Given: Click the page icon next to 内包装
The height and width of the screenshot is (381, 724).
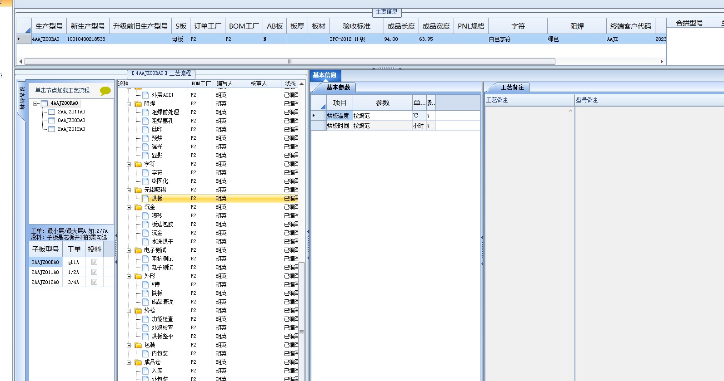Looking at the screenshot, I should coord(145,353).
